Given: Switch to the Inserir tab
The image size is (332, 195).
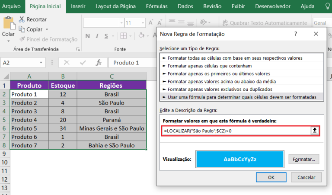Looking at the screenshot, I should pyautogui.click(x=78, y=6).
